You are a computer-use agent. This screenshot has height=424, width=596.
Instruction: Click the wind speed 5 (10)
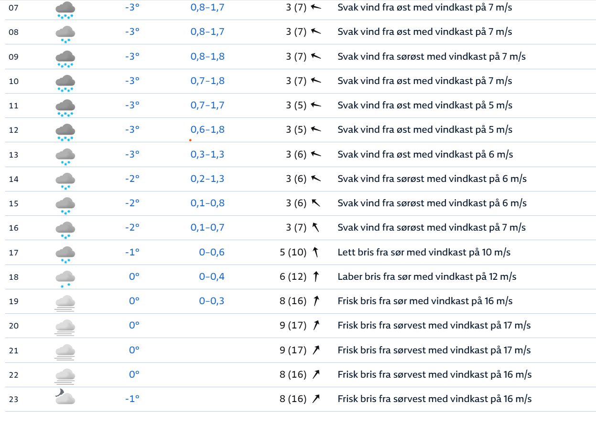293,252
